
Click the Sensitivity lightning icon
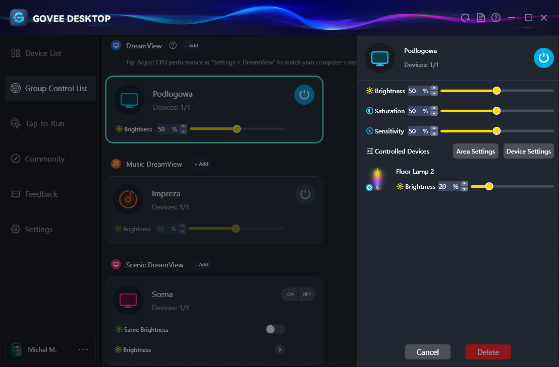[370, 131]
